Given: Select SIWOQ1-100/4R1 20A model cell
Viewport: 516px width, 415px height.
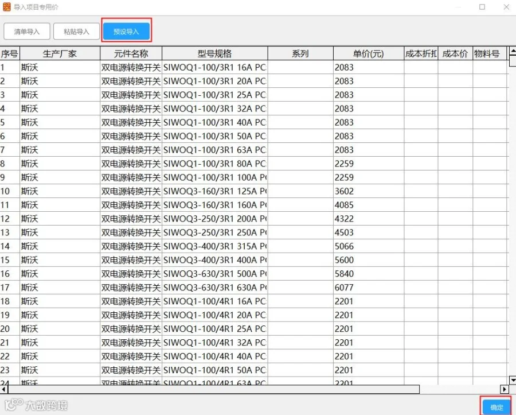Looking at the screenshot, I should 214,315.
